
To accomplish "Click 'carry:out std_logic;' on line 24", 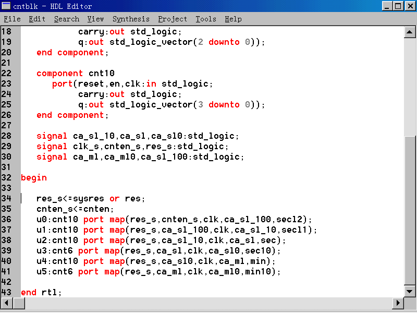I will pos(130,94).
